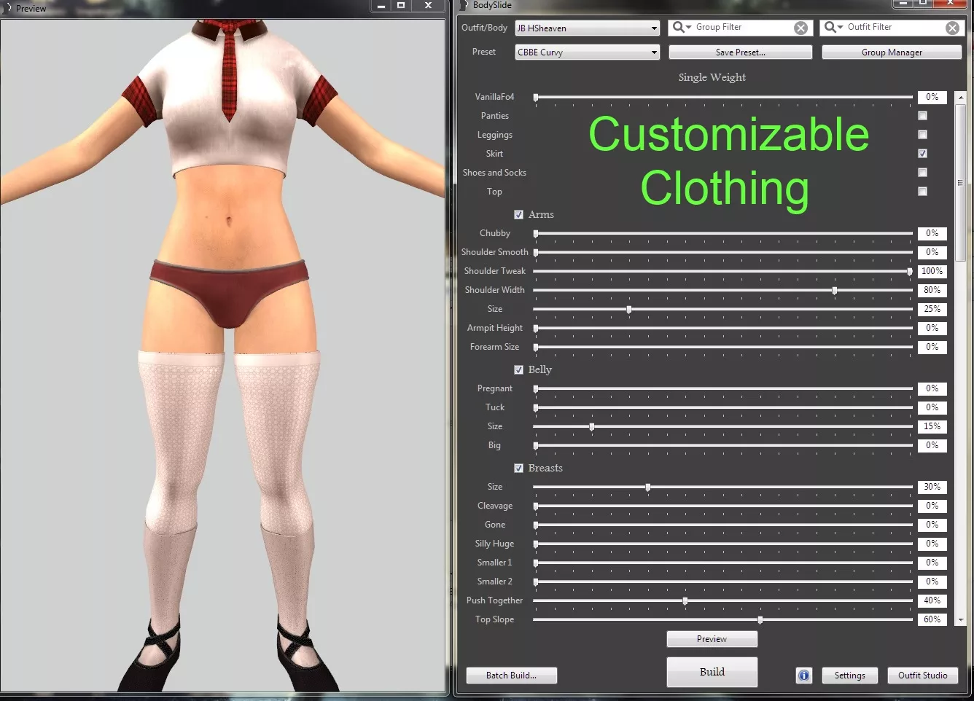Toggle the Breasts category checkbox
This screenshot has width=974, height=701.
(x=518, y=468)
